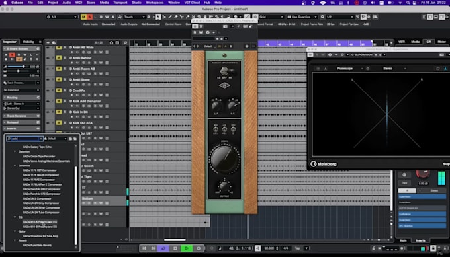Click the metronome click icon in transport

[373, 248]
